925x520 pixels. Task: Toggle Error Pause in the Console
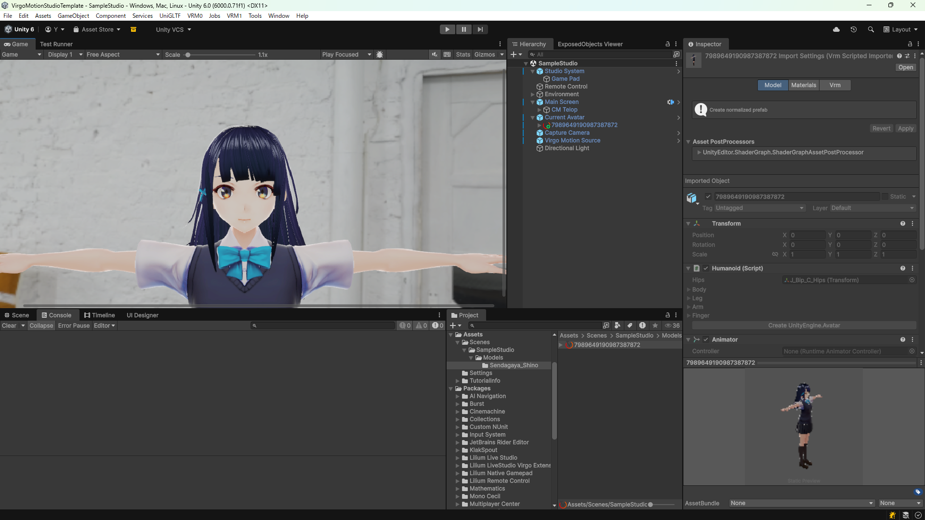(x=74, y=325)
